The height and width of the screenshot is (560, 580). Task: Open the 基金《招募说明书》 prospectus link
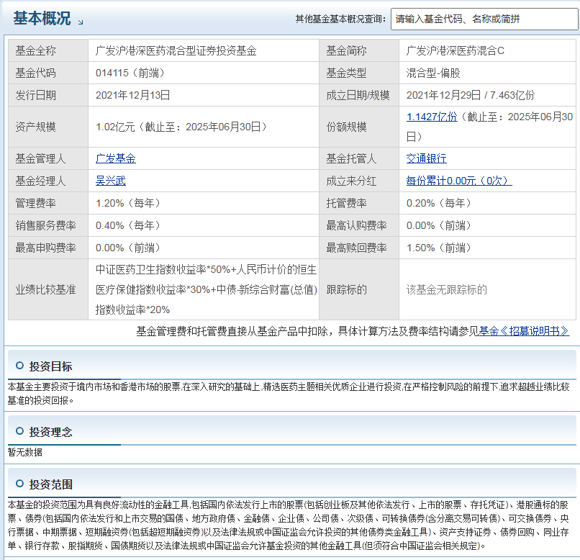pos(524,331)
